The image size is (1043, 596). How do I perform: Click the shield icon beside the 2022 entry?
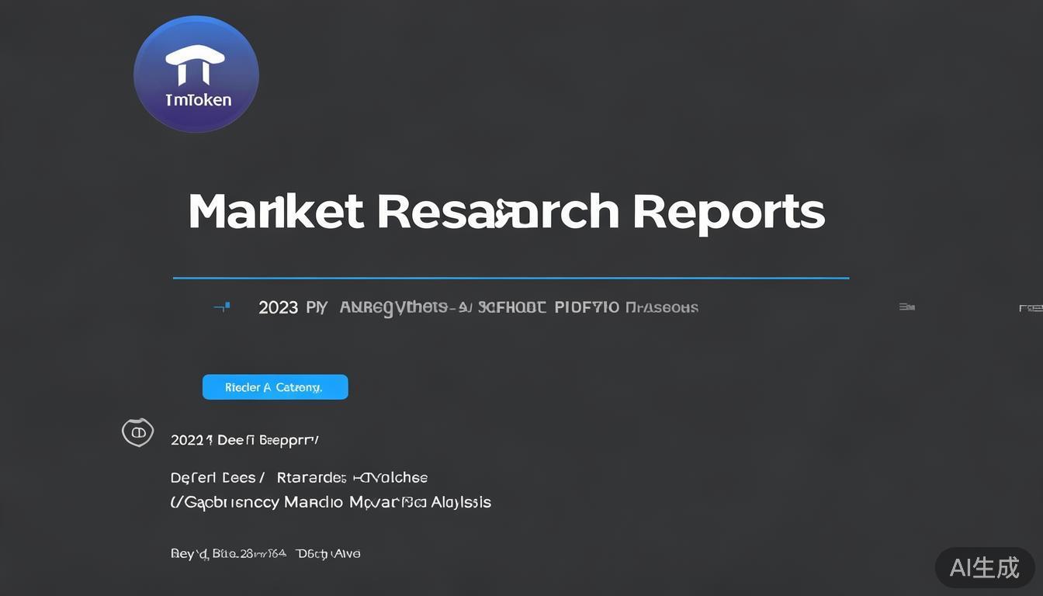click(x=137, y=432)
